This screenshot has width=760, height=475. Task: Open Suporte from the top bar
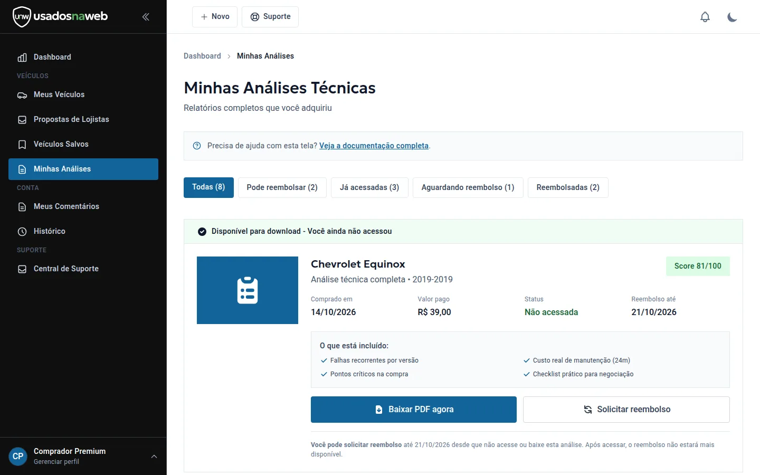pyautogui.click(x=270, y=17)
